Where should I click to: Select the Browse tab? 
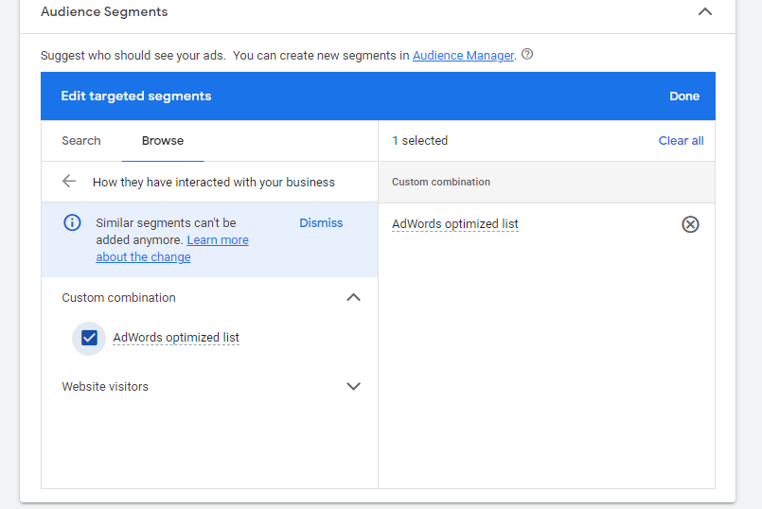pyautogui.click(x=163, y=141)
